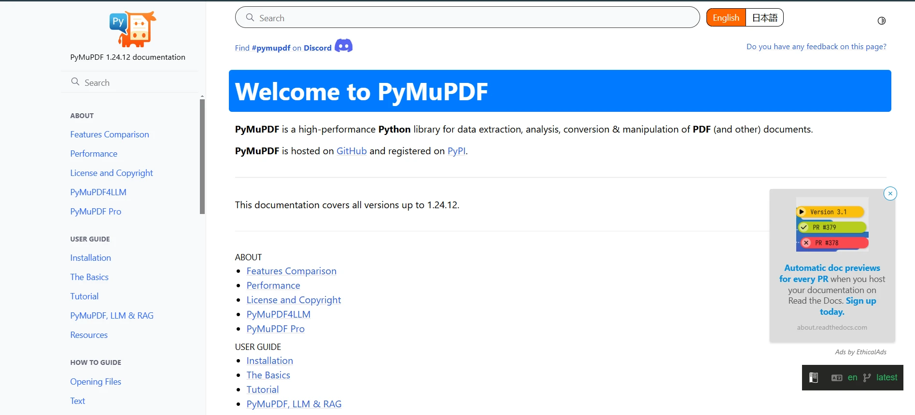Toggle the light/dark theme icon

(x=882, y=21)
